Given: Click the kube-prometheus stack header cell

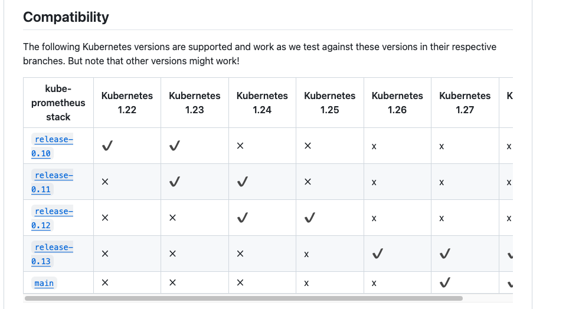Looking at the screenshot, I should tap(58, 103).
